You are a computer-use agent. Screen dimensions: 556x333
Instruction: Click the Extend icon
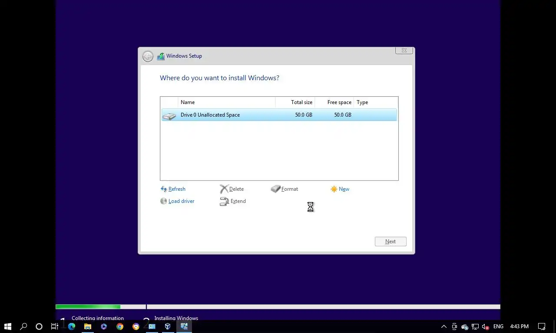(x=224, y=201)
